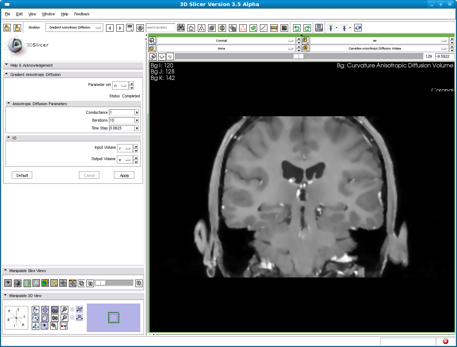Click the green undo arrow
The image size is (457, 347).
pos(297,28)
